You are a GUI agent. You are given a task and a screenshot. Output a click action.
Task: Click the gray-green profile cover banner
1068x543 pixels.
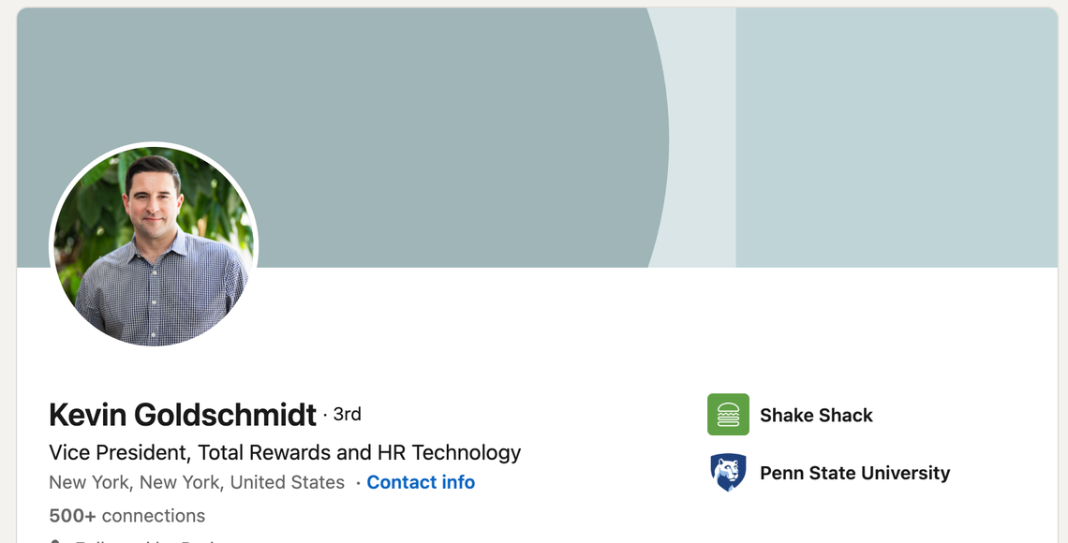pos(375,94)
